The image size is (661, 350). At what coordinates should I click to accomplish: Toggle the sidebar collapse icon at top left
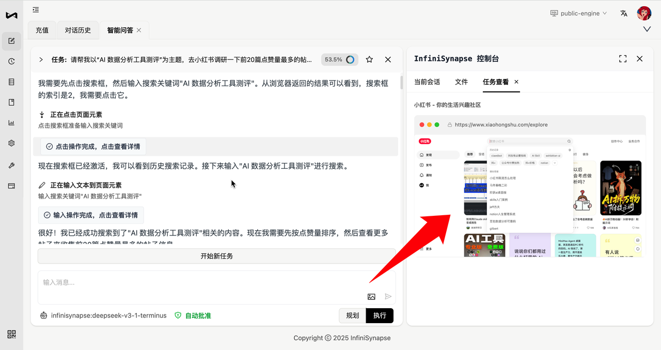click(36, 9)
